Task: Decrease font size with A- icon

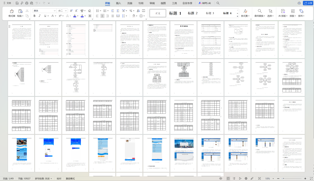Action: coord(76,11)
